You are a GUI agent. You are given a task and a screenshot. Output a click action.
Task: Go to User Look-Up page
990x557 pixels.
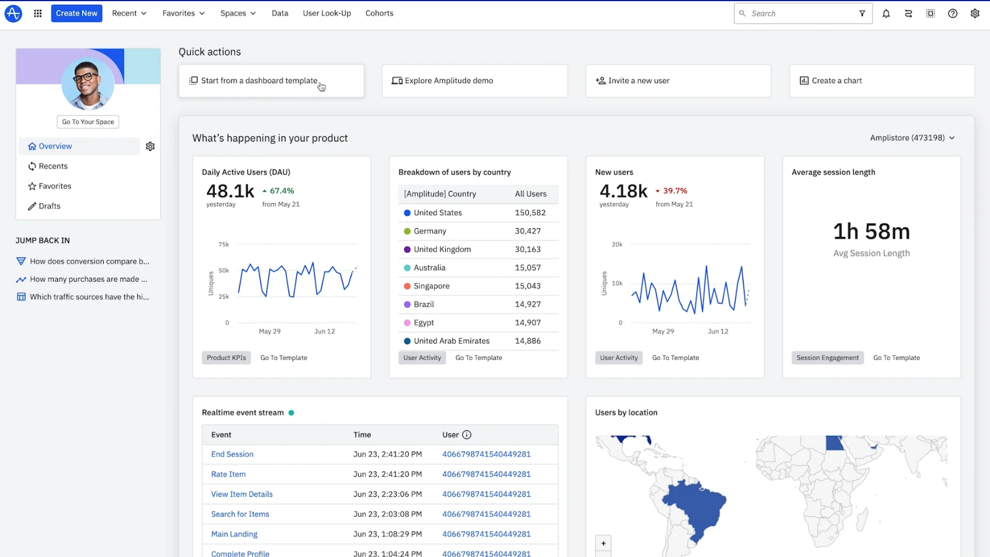coord(327,13)
